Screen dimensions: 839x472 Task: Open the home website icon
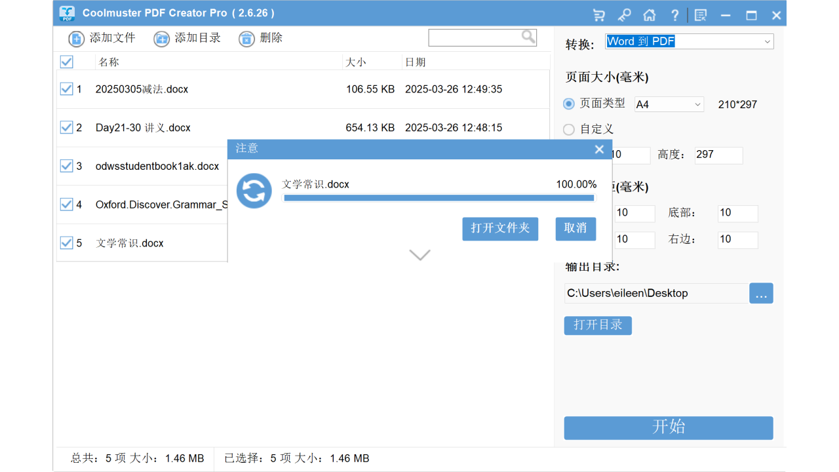click(x=650, y=14)
